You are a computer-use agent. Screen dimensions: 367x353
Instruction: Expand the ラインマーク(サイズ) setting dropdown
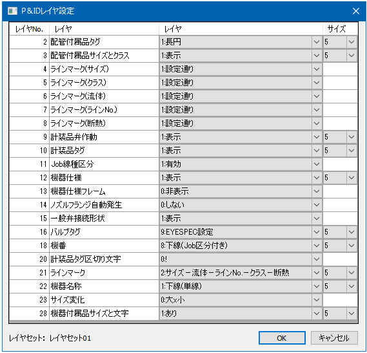coord(317,69)
